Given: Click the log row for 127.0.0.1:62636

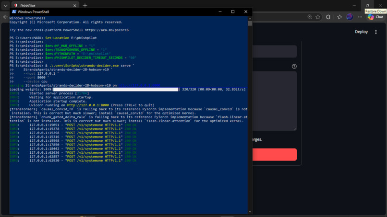Looking at the screenshot, I should (x=73, y=153).
